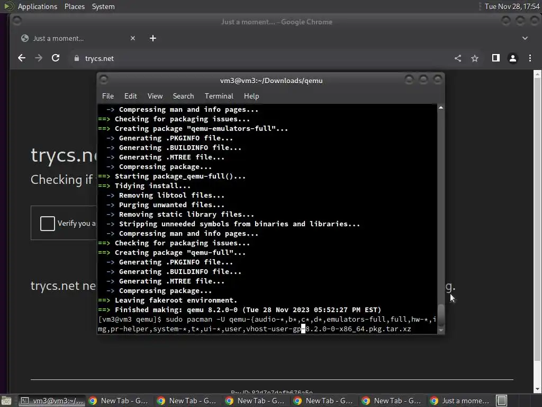542x407 pixels.
Task: Bookmark this tab with the star icon
Action: 475,58
